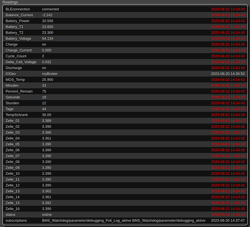
Task: Click the MOS_Temp reading label
Action: [x=15, y=79]
